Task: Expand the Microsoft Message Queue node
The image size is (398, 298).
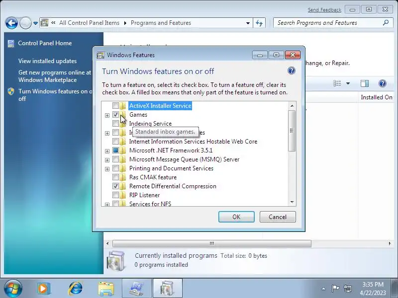Action: [x=107, y=160]
